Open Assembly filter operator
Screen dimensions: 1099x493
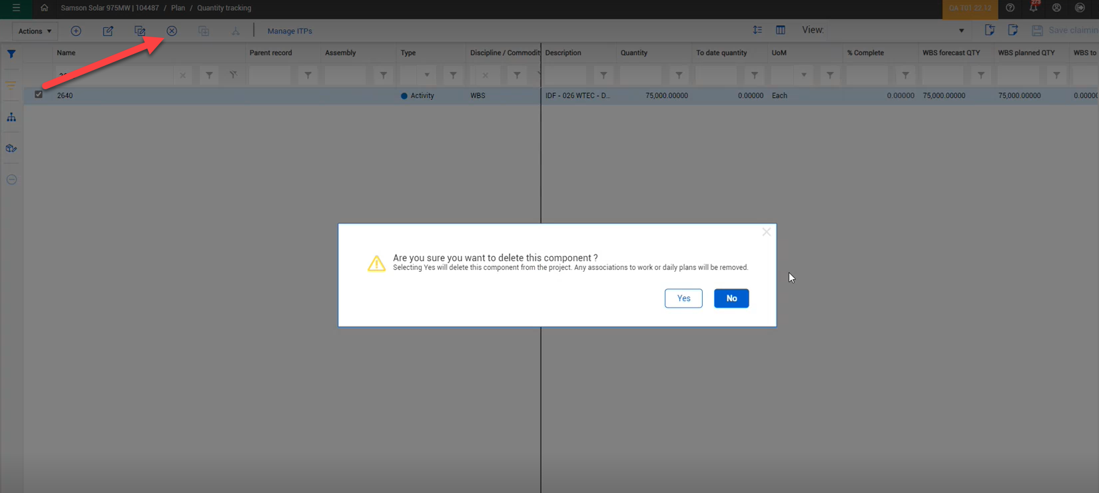(x=383, y=75)
